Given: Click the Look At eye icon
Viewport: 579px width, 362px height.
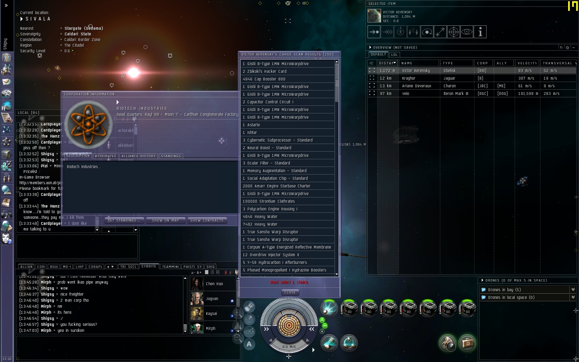Looking at the screenshot, I should coord(467,32).
